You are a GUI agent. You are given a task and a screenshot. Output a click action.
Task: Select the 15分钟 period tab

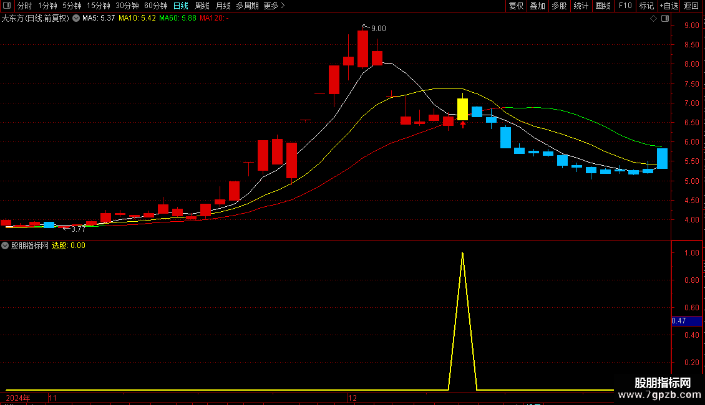point(99,6)
